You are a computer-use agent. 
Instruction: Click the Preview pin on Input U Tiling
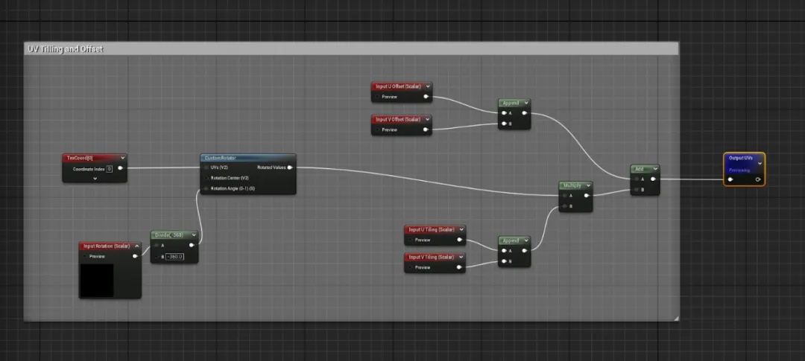click(x=410, y=240)
